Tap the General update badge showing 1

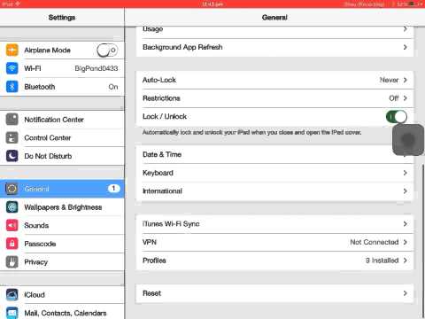tap(113, 188)
